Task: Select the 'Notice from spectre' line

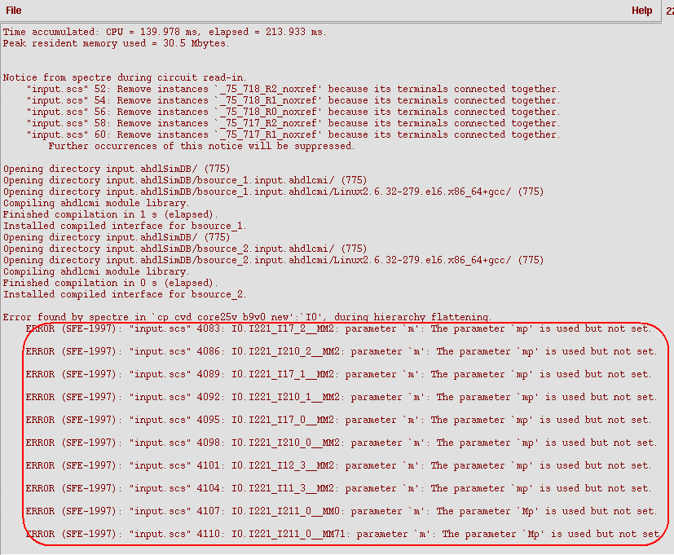Action: tap(122, 77)
